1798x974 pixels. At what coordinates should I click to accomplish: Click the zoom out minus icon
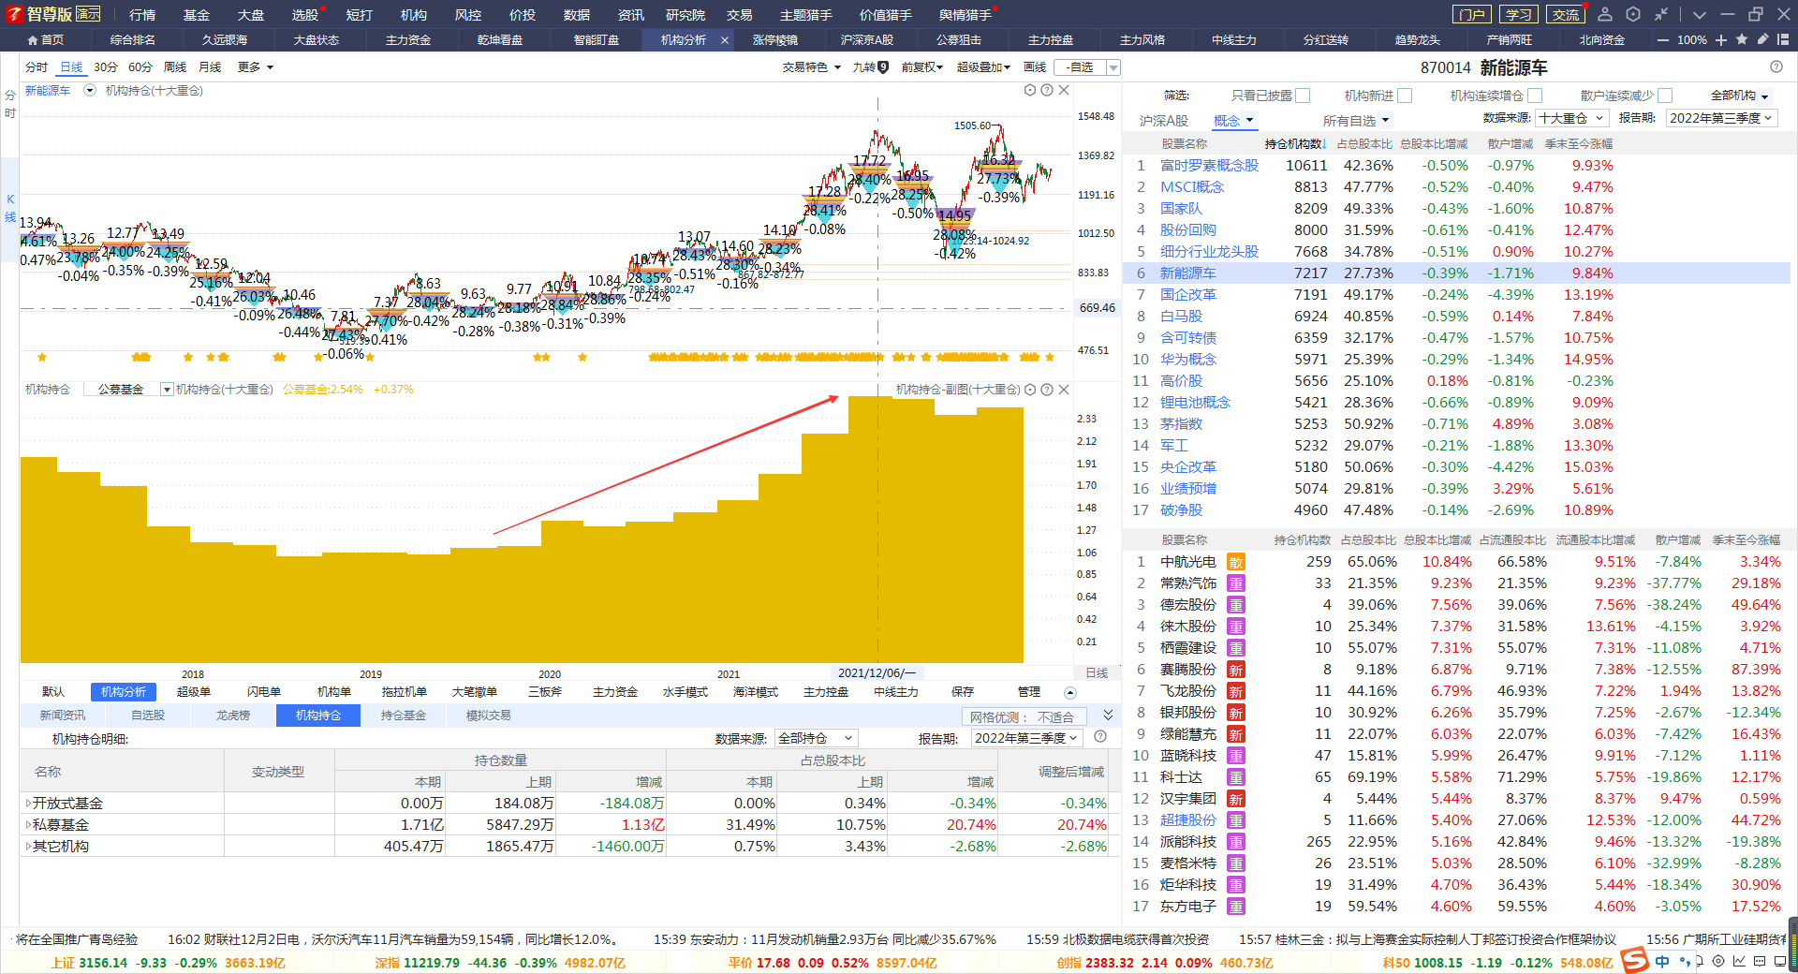[1662, 40]
